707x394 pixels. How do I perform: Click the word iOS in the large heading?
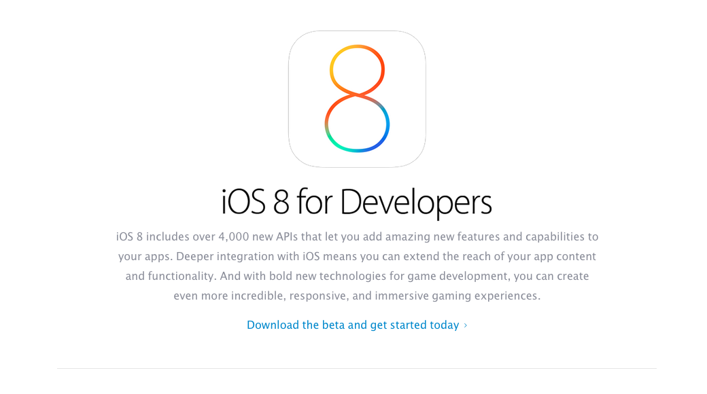243,202
